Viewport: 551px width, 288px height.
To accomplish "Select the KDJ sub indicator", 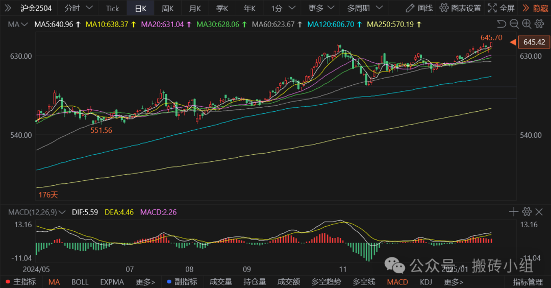I will (x=426, y=282).
